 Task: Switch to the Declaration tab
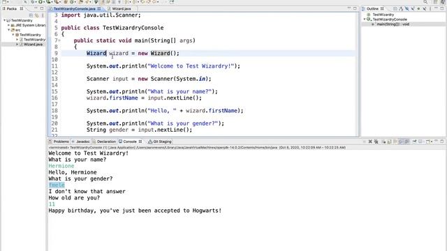pos(104,142)
